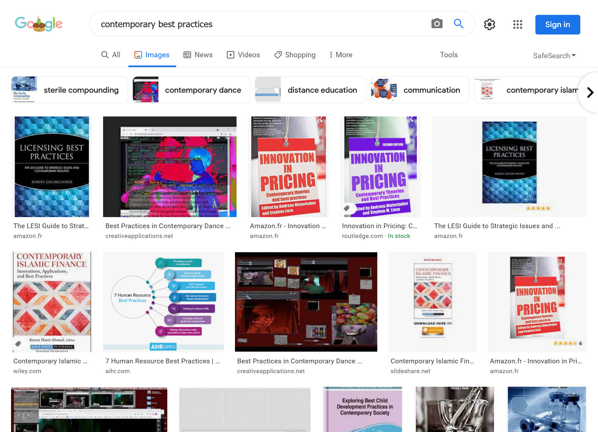
Task: Open the SafeSearch dropdown
Action: coord(554,56)
